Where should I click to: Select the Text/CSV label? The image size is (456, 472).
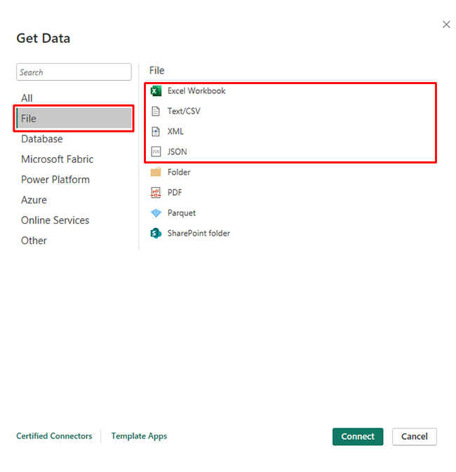[x=184, y=112]
